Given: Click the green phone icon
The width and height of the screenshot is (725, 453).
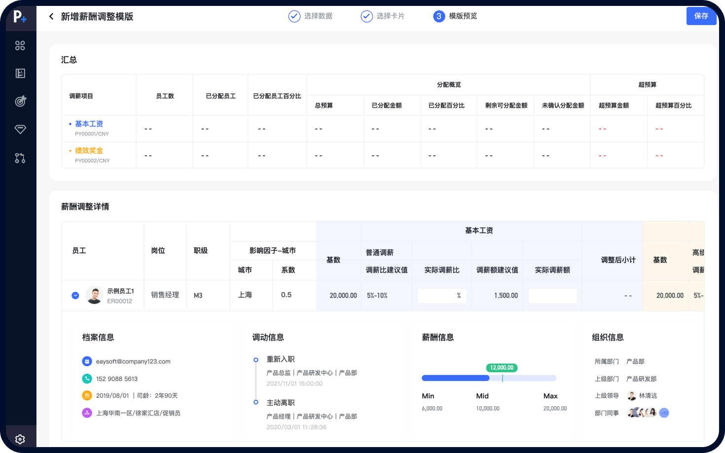Looking at the screenshot, I should 87,379.
